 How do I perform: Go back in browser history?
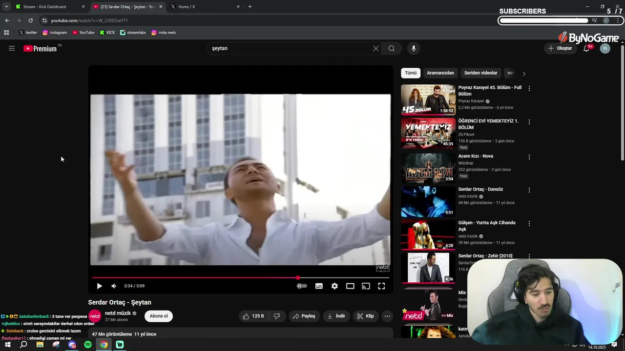(7, 20)
